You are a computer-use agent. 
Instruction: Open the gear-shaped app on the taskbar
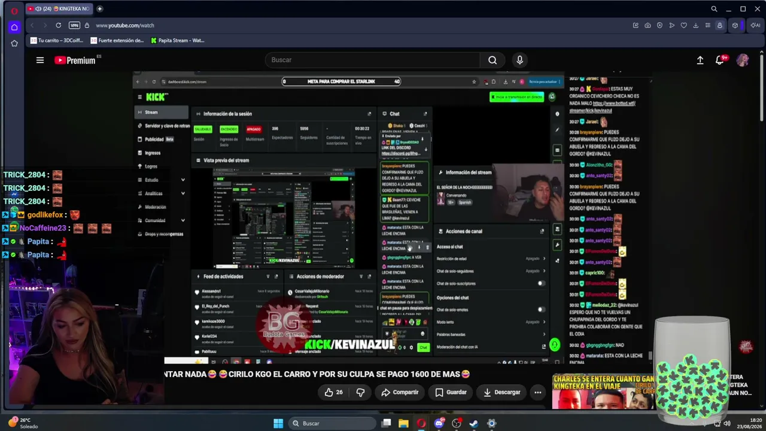click(x=491, y=423)
